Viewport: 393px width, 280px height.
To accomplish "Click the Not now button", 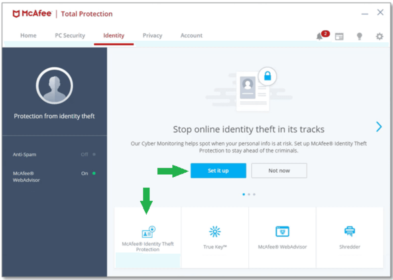I will pos(279,171).
